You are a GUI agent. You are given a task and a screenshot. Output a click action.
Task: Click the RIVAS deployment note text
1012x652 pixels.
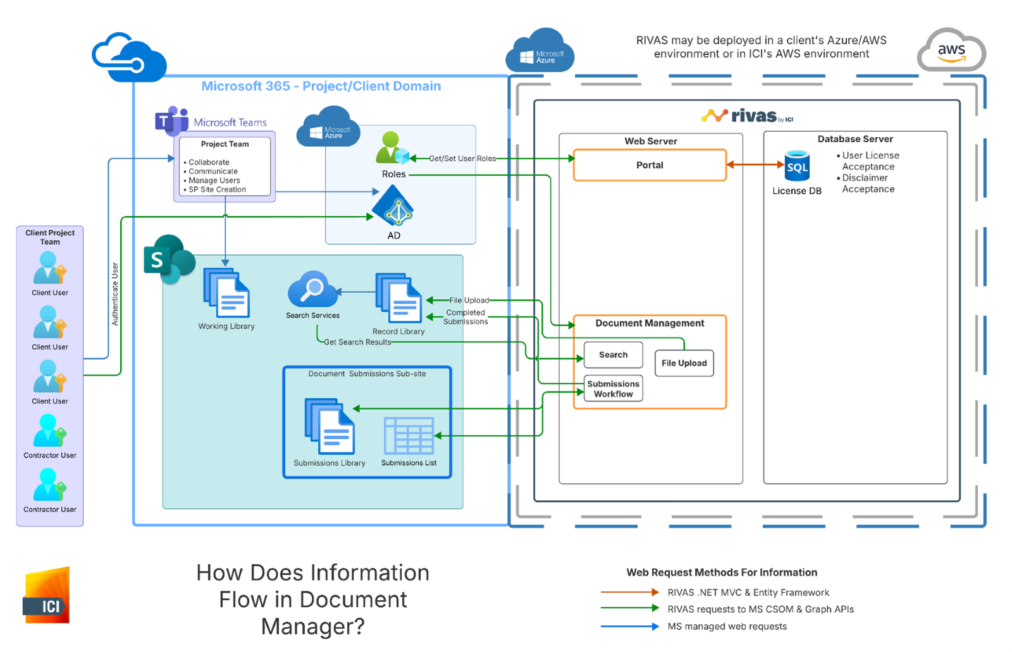click(x=762, y=47)
